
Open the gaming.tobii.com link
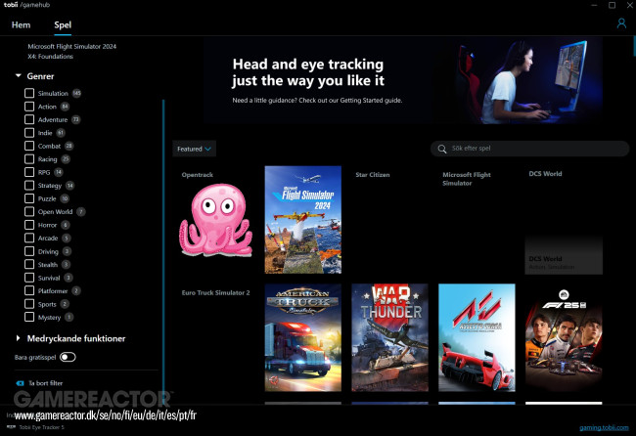click(x=604, y=427)
